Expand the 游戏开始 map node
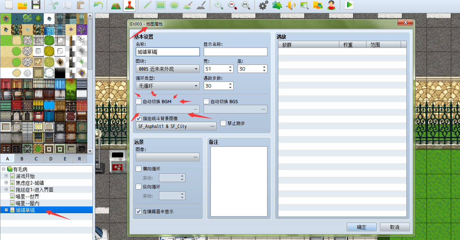 coord(6,176)
